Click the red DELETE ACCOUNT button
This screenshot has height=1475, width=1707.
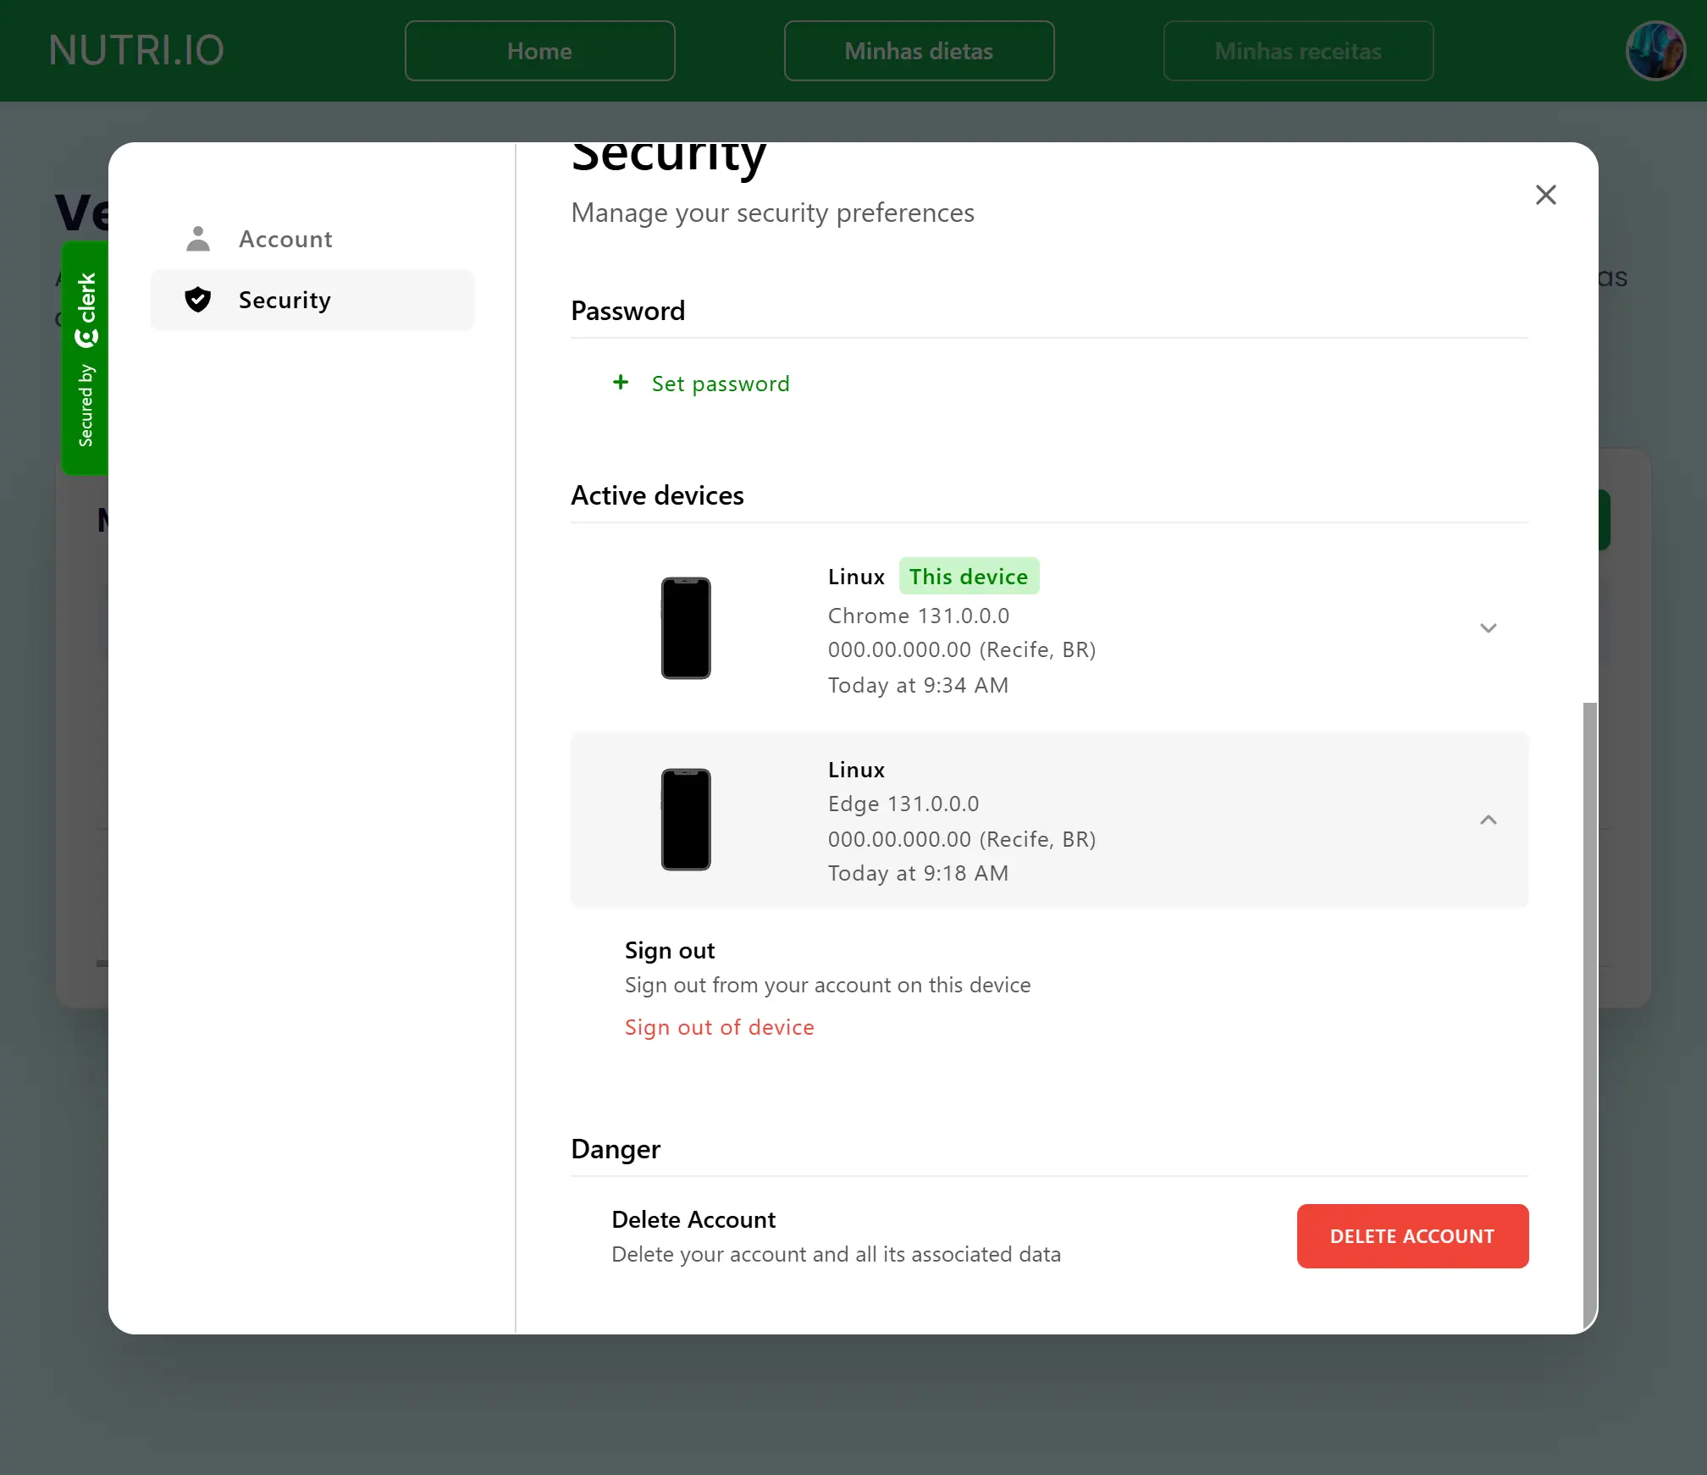click(1412, 1236)
